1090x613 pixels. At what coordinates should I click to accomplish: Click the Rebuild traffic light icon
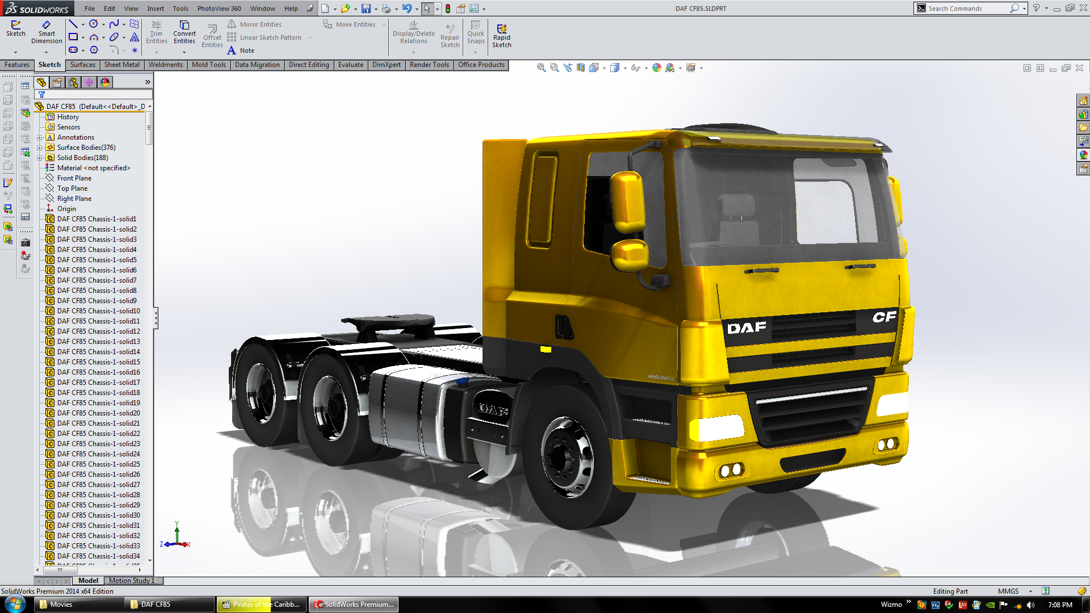[448, 9]
